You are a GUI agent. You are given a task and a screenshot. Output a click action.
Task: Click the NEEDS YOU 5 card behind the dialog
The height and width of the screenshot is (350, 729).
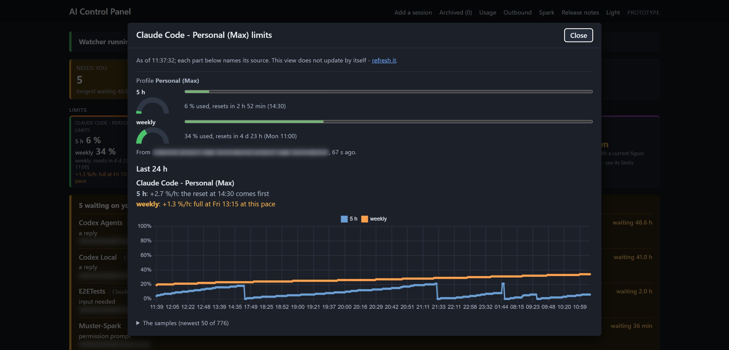click(99, 79)
